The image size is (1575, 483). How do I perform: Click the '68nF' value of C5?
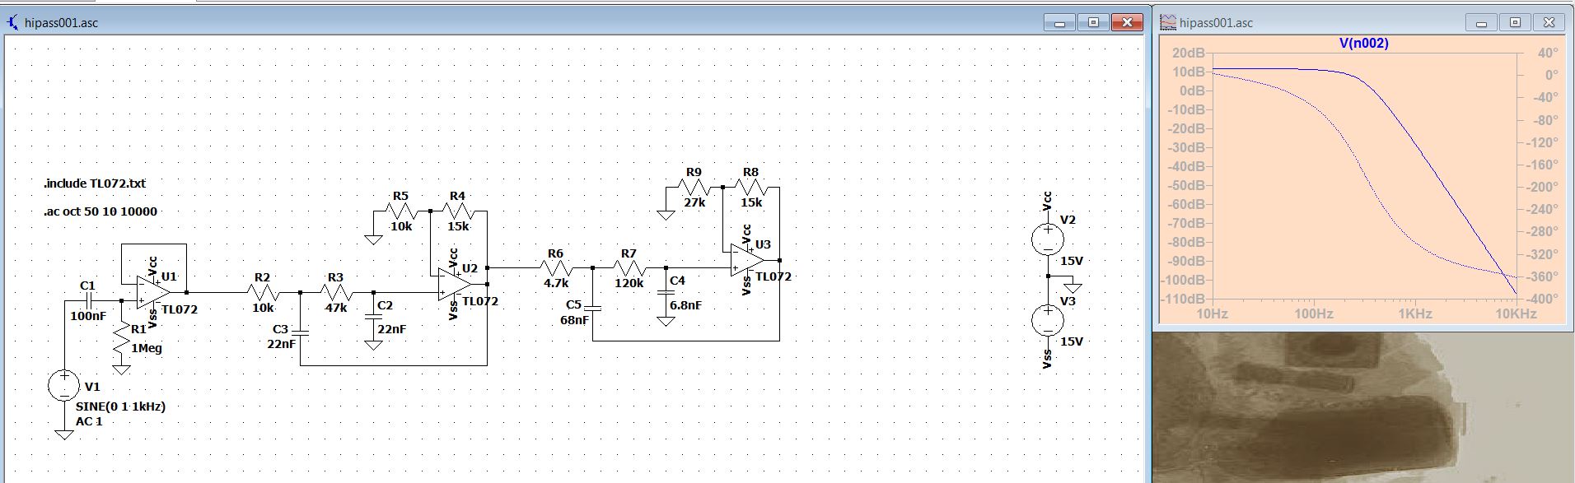click(x=574, y=320)
